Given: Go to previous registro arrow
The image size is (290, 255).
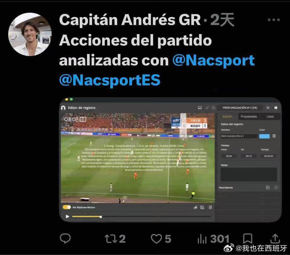Looking at the screenshot, I should [x=268, y=108].
